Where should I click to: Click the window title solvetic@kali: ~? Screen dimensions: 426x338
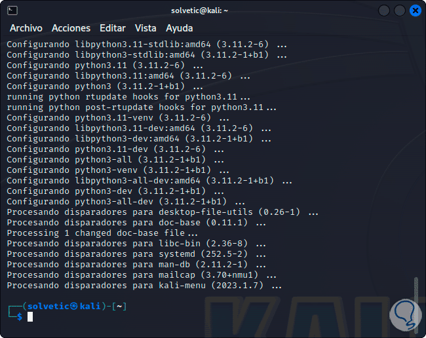213,10
